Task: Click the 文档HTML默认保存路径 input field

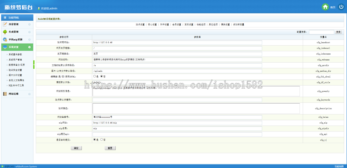Action: (x=177, y=65)
